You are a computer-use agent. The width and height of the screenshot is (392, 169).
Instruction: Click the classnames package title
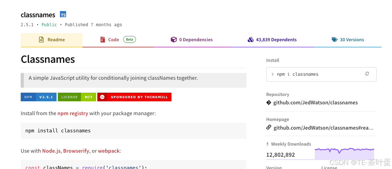pyautogui.click(x=38, y=15)
